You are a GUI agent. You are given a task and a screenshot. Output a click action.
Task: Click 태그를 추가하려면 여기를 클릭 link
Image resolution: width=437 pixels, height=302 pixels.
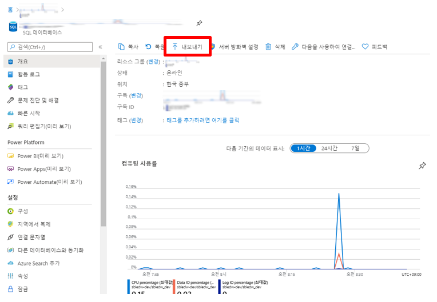(203, 120)
